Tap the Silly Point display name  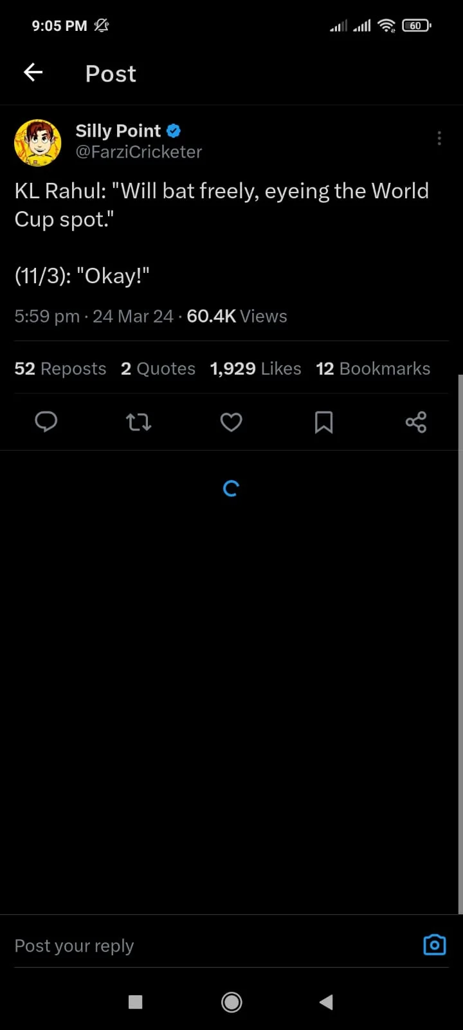point(118,131)
